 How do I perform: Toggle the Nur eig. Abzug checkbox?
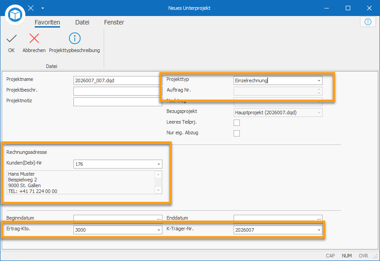237,133
